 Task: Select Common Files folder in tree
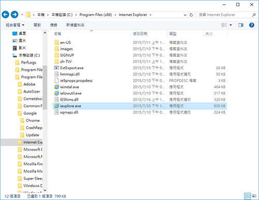[x=30, y=106]
